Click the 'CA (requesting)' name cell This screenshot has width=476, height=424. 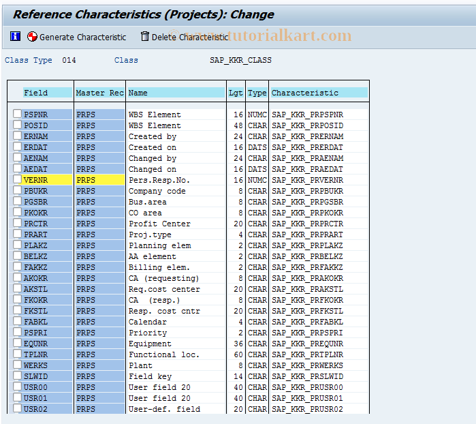[x=176, y=278]
